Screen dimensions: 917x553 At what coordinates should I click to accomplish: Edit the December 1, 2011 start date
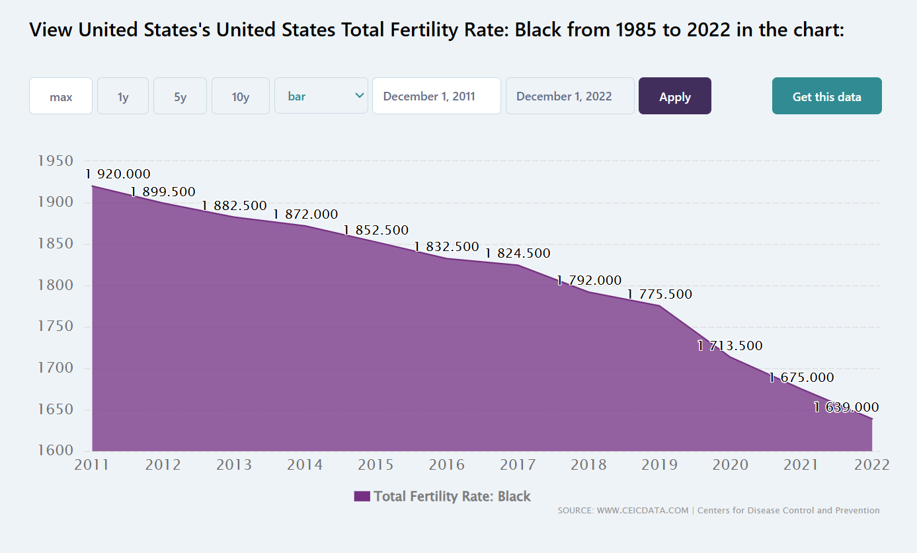436,96
